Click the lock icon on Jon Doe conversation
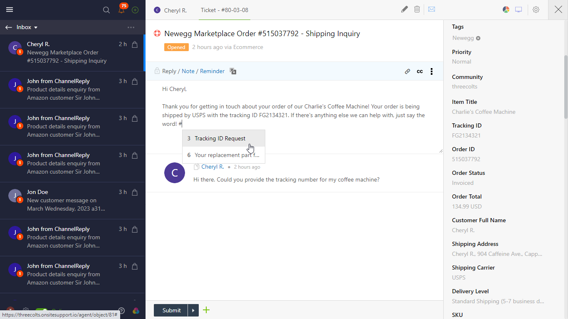The width and height of the screenshot is (568, 319). 135,192
